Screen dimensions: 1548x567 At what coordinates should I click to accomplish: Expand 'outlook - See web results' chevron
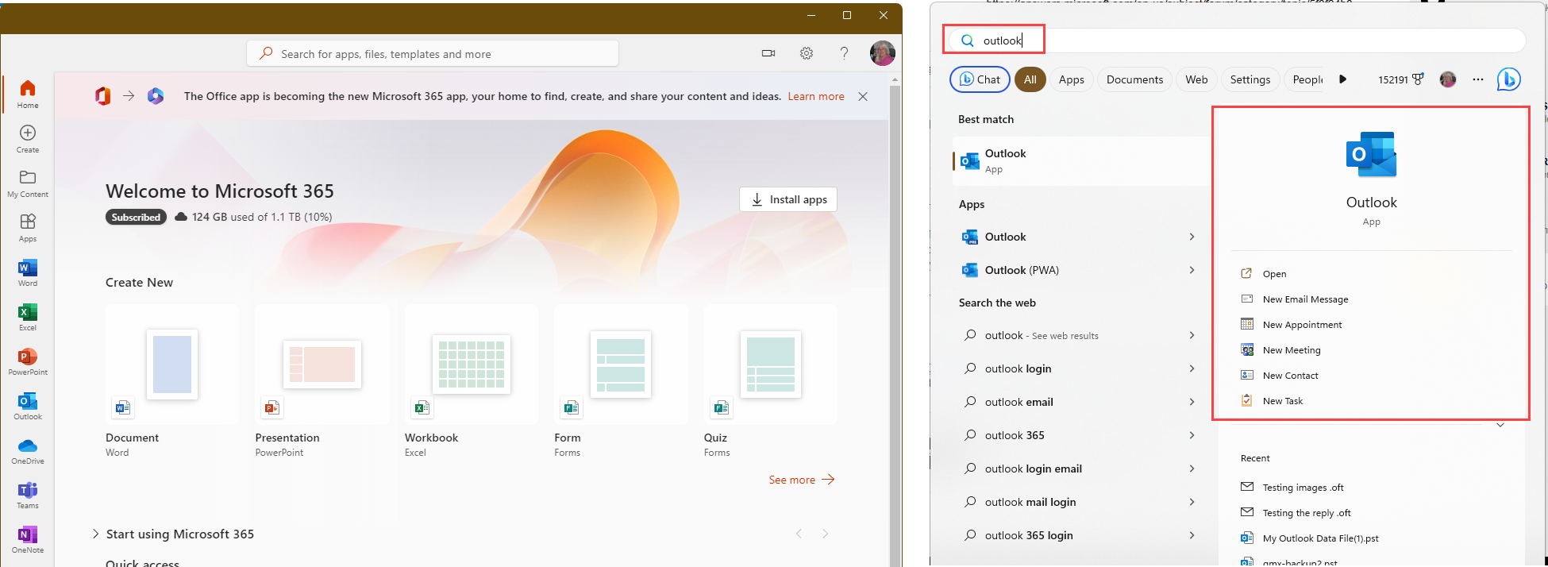coord(1192,335)
